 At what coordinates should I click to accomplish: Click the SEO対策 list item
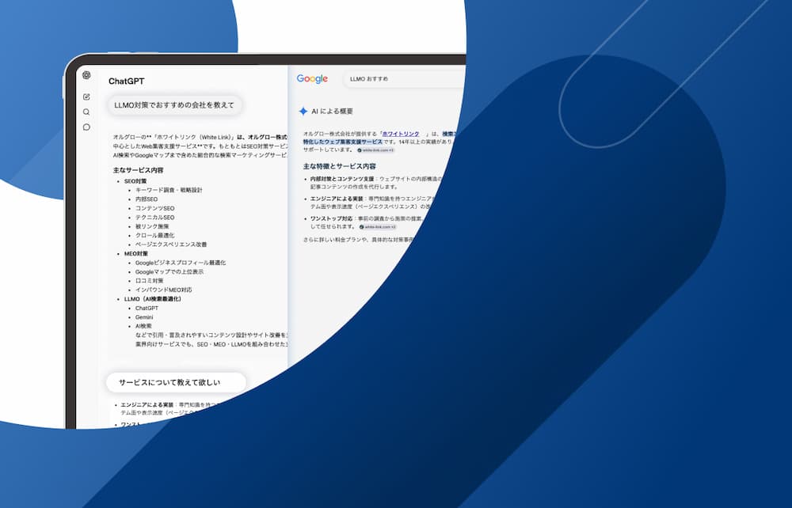135,181
